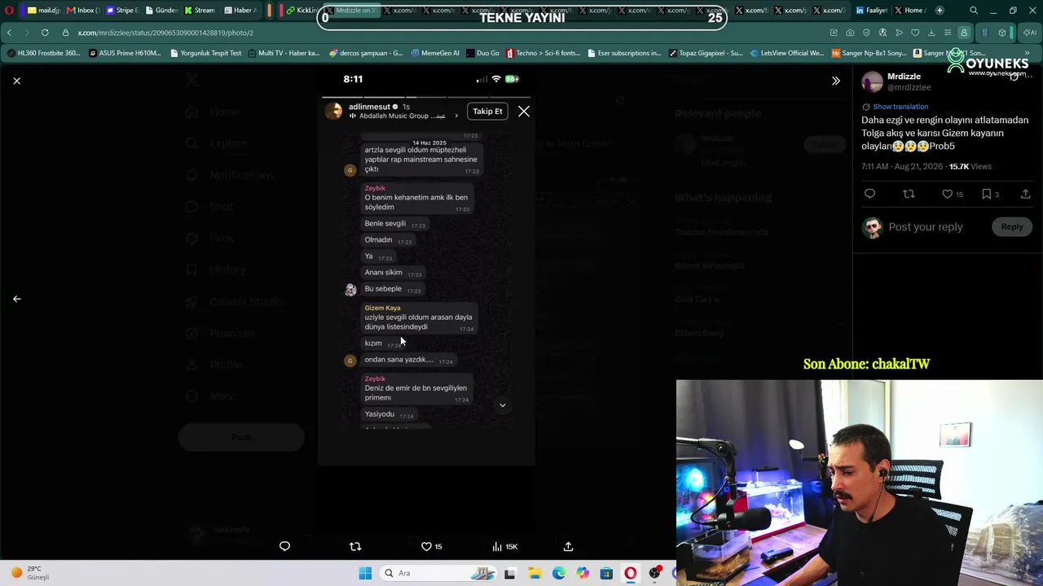Close the photo viewer with the X icon
This screenshot has width=1043, height=586.
click(16, 81)
